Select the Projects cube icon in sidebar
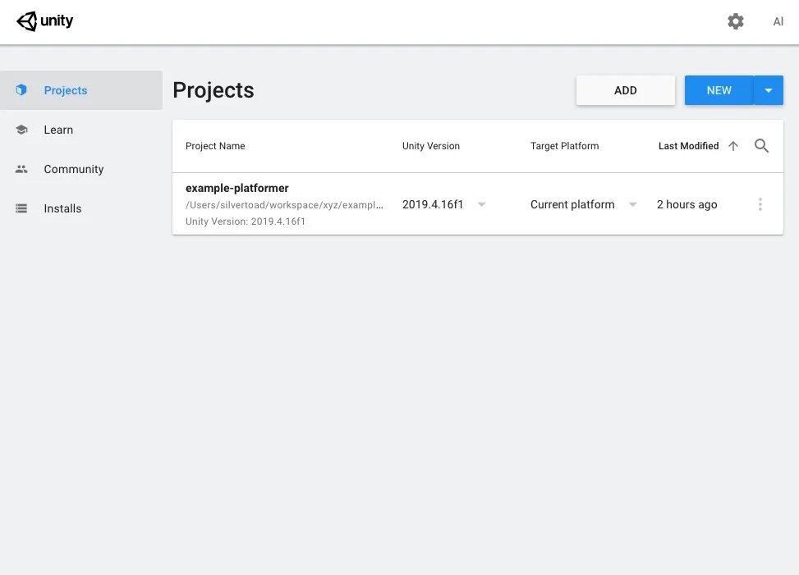Screen dimensions: 799x575 (21, 90)
